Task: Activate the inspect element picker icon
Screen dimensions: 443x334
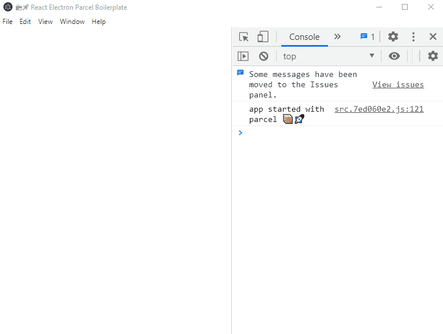Action: point(244,37)
